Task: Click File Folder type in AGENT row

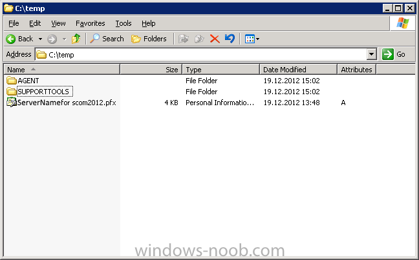Action: pos(202,81)
